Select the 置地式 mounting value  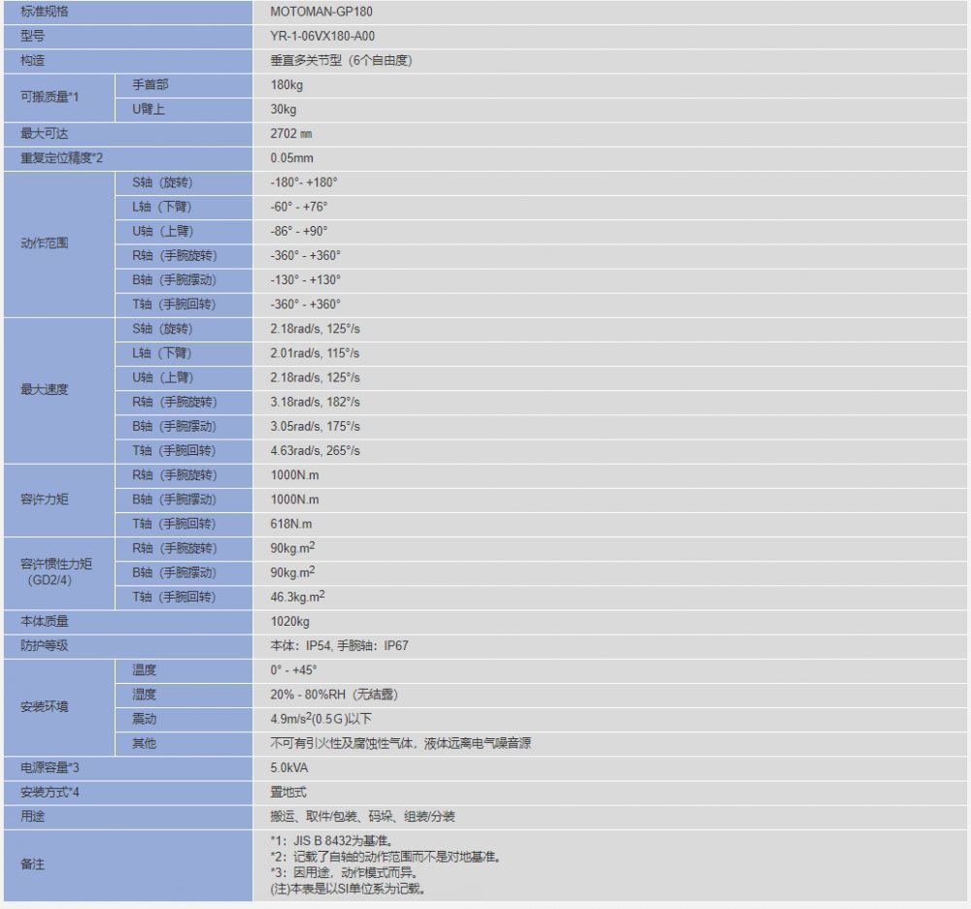288,792
